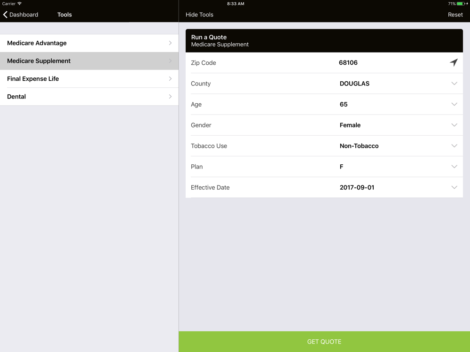The image size is (470, 352).
Task: Click the Zip Code field value 68106
Action: pos(348,62)
